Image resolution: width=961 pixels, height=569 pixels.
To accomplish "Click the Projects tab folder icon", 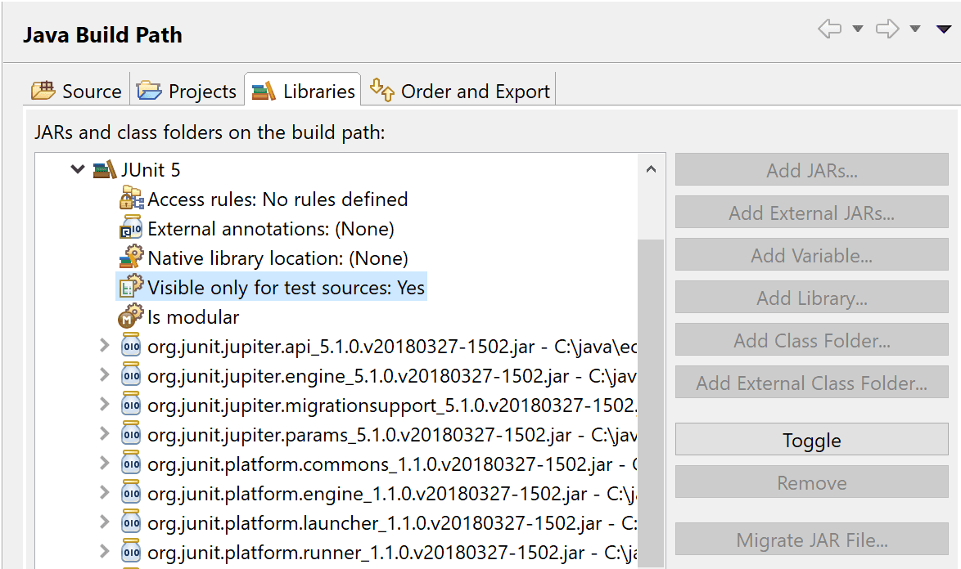I will pos(148,90).
